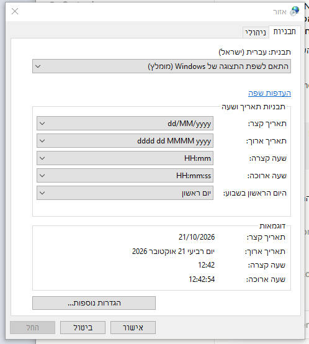
Task: Close the אזור dialog window
Action: [15, 11]
